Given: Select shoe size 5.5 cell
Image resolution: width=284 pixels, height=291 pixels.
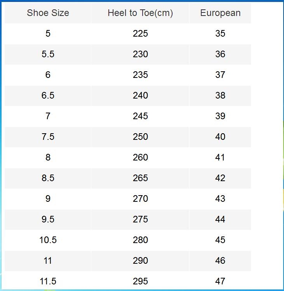Looking at the screenshot, I should pos(48,54).
